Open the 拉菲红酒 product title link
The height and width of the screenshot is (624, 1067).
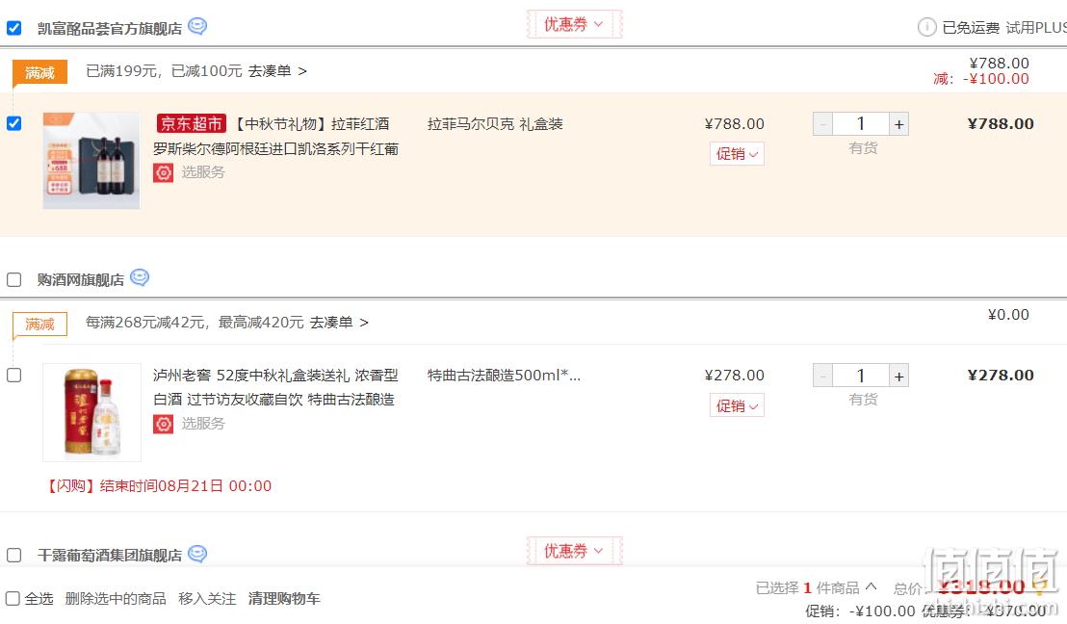pyautogui.click(x=275, y=136)
